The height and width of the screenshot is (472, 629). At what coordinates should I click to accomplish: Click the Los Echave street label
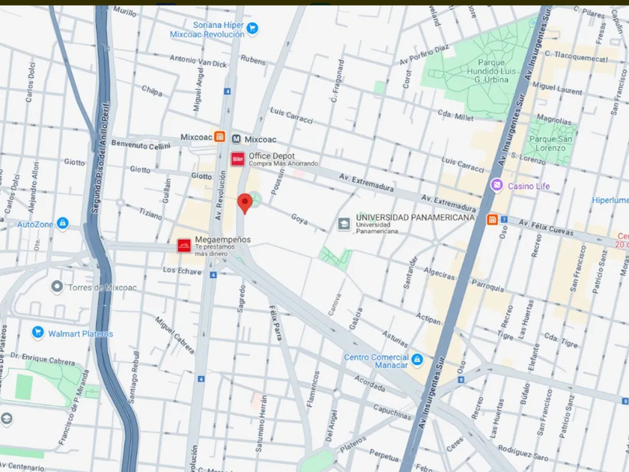click(182, 270)
